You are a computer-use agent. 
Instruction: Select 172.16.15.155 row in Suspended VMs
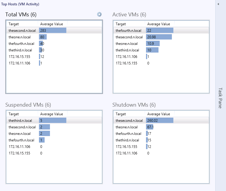[x=19, y=153]
